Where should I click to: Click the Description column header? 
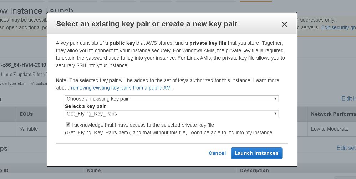coord(254,170)
